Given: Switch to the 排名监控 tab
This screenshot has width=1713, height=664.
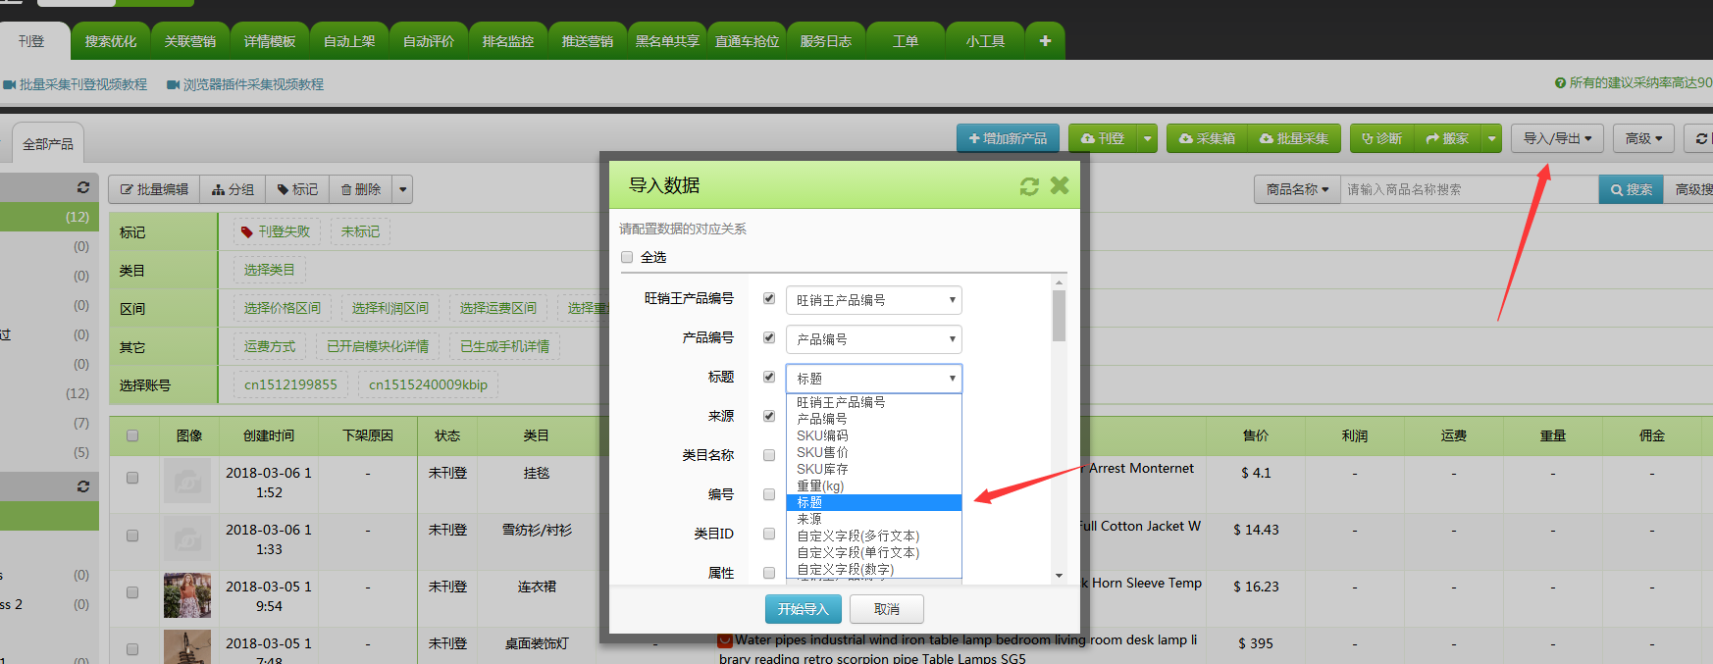Looking at the screenshot, I should (x=508, y=41).
